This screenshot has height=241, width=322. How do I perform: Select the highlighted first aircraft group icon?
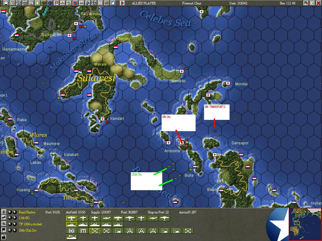(x=71, y=218)
